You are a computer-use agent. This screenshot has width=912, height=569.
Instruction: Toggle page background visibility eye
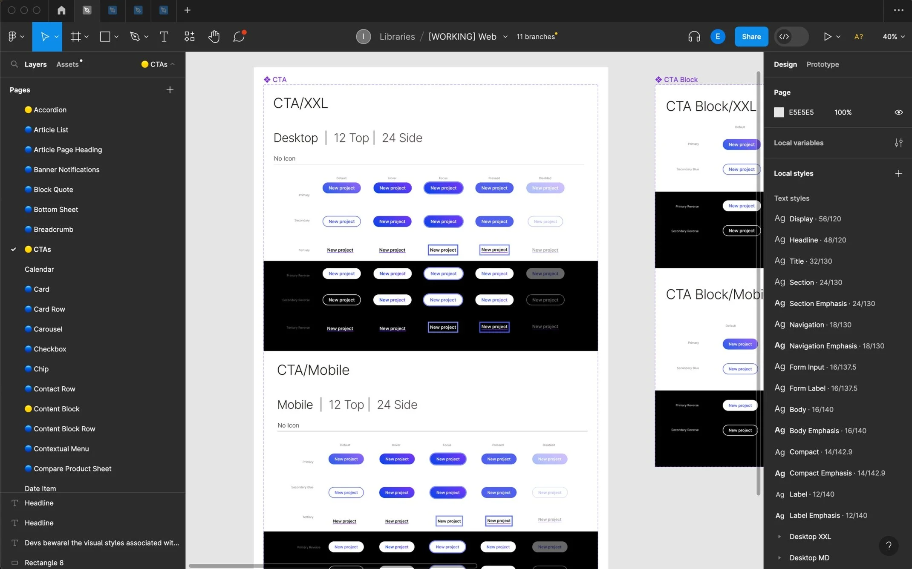(x=898, y=112)
